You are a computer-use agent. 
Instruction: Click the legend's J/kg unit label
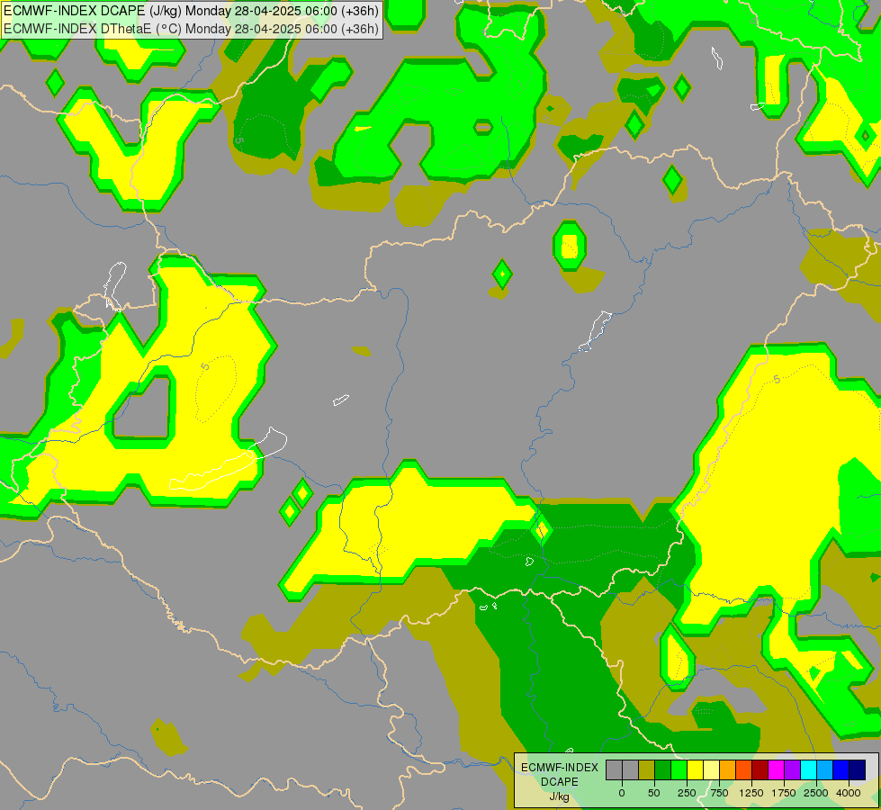(x=559, y=796)
